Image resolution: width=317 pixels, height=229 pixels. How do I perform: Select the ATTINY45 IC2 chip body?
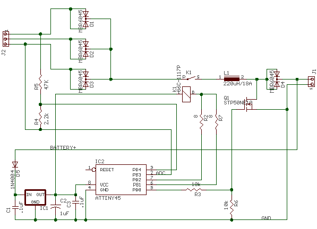pos(121,180)
